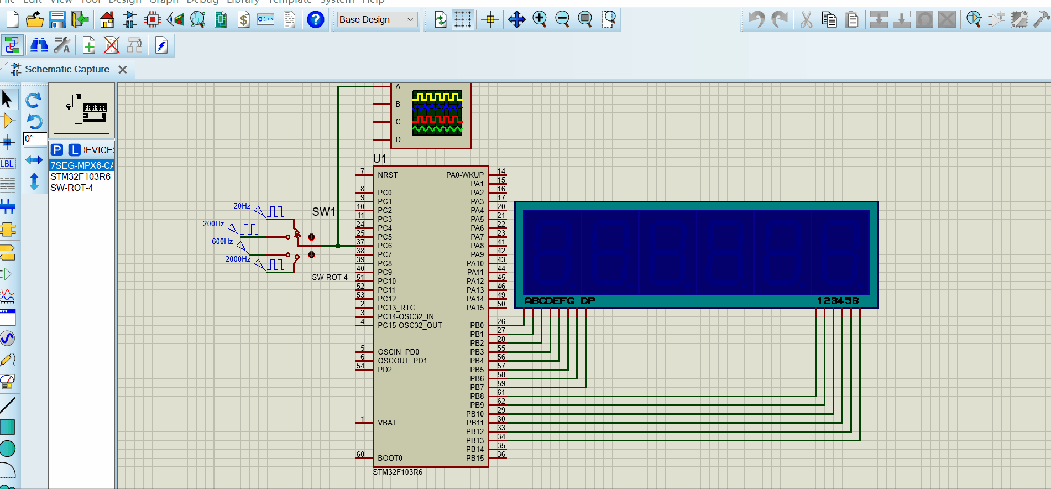Zoom out with minus magnifier
Viewport: 1051px width, 489px height.
coord(562,19)
